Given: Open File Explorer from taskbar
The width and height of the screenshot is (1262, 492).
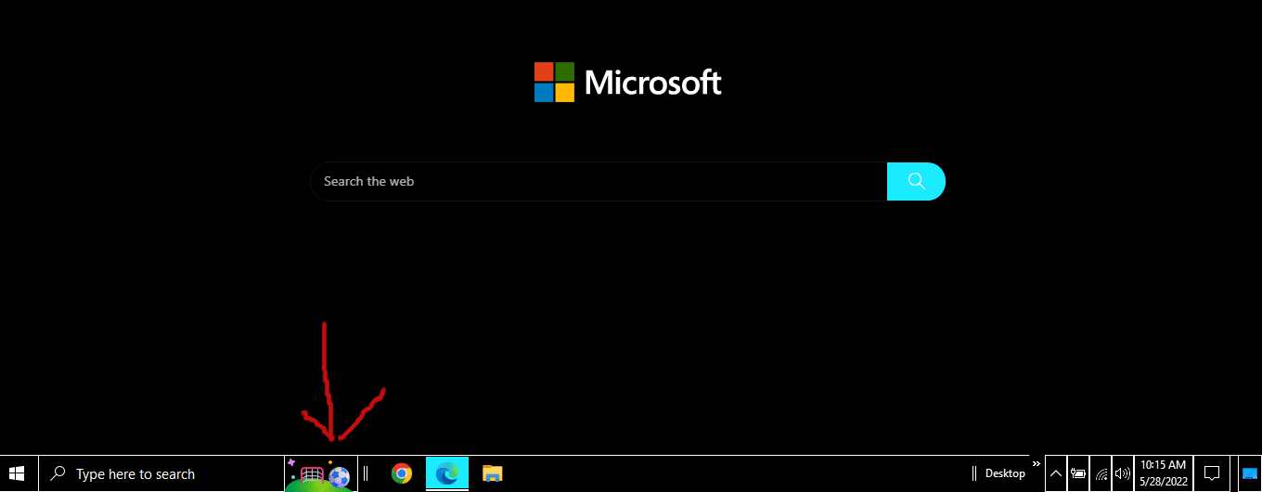Looking at the screenshot, I should click(x=493, y=473).
